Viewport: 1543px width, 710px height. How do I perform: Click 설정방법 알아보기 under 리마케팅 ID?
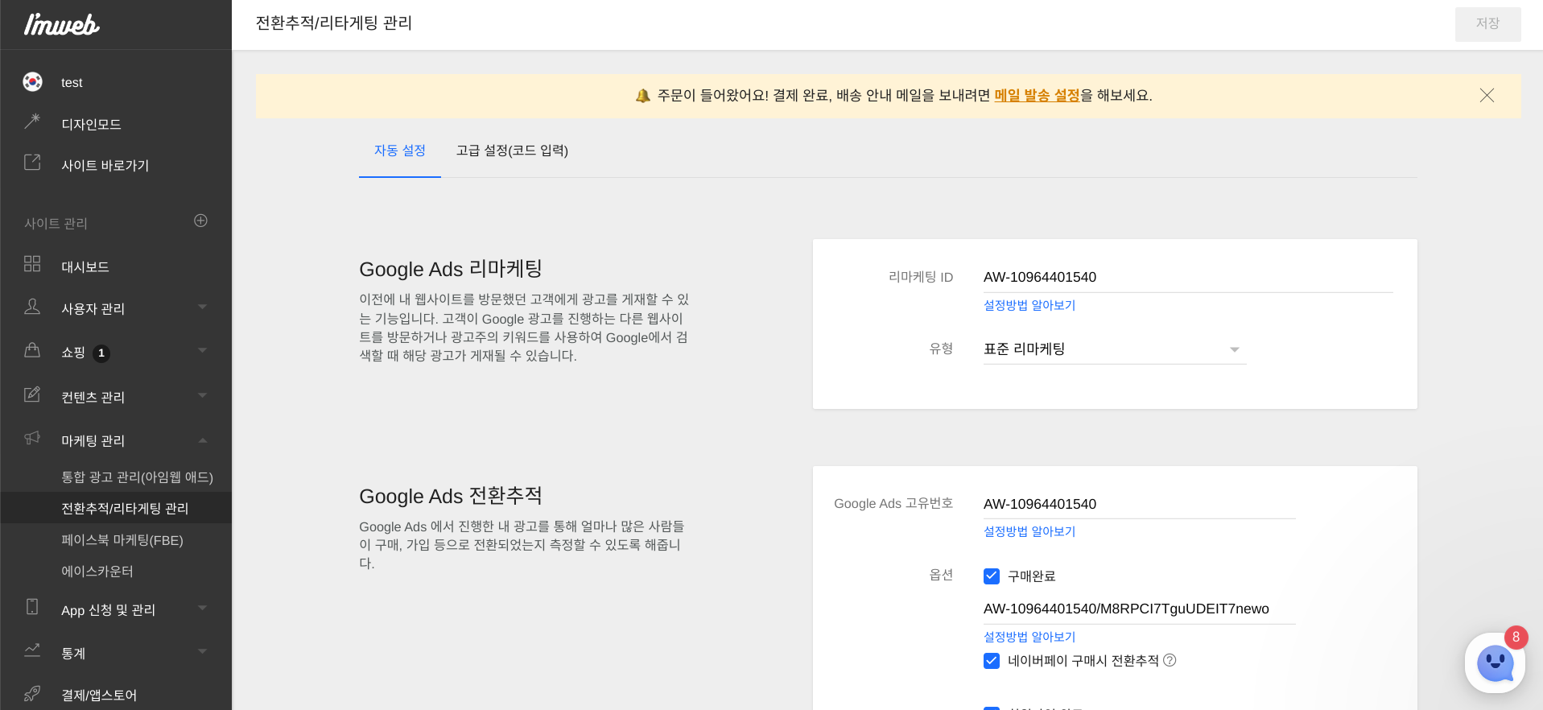tap(1029, 305)
